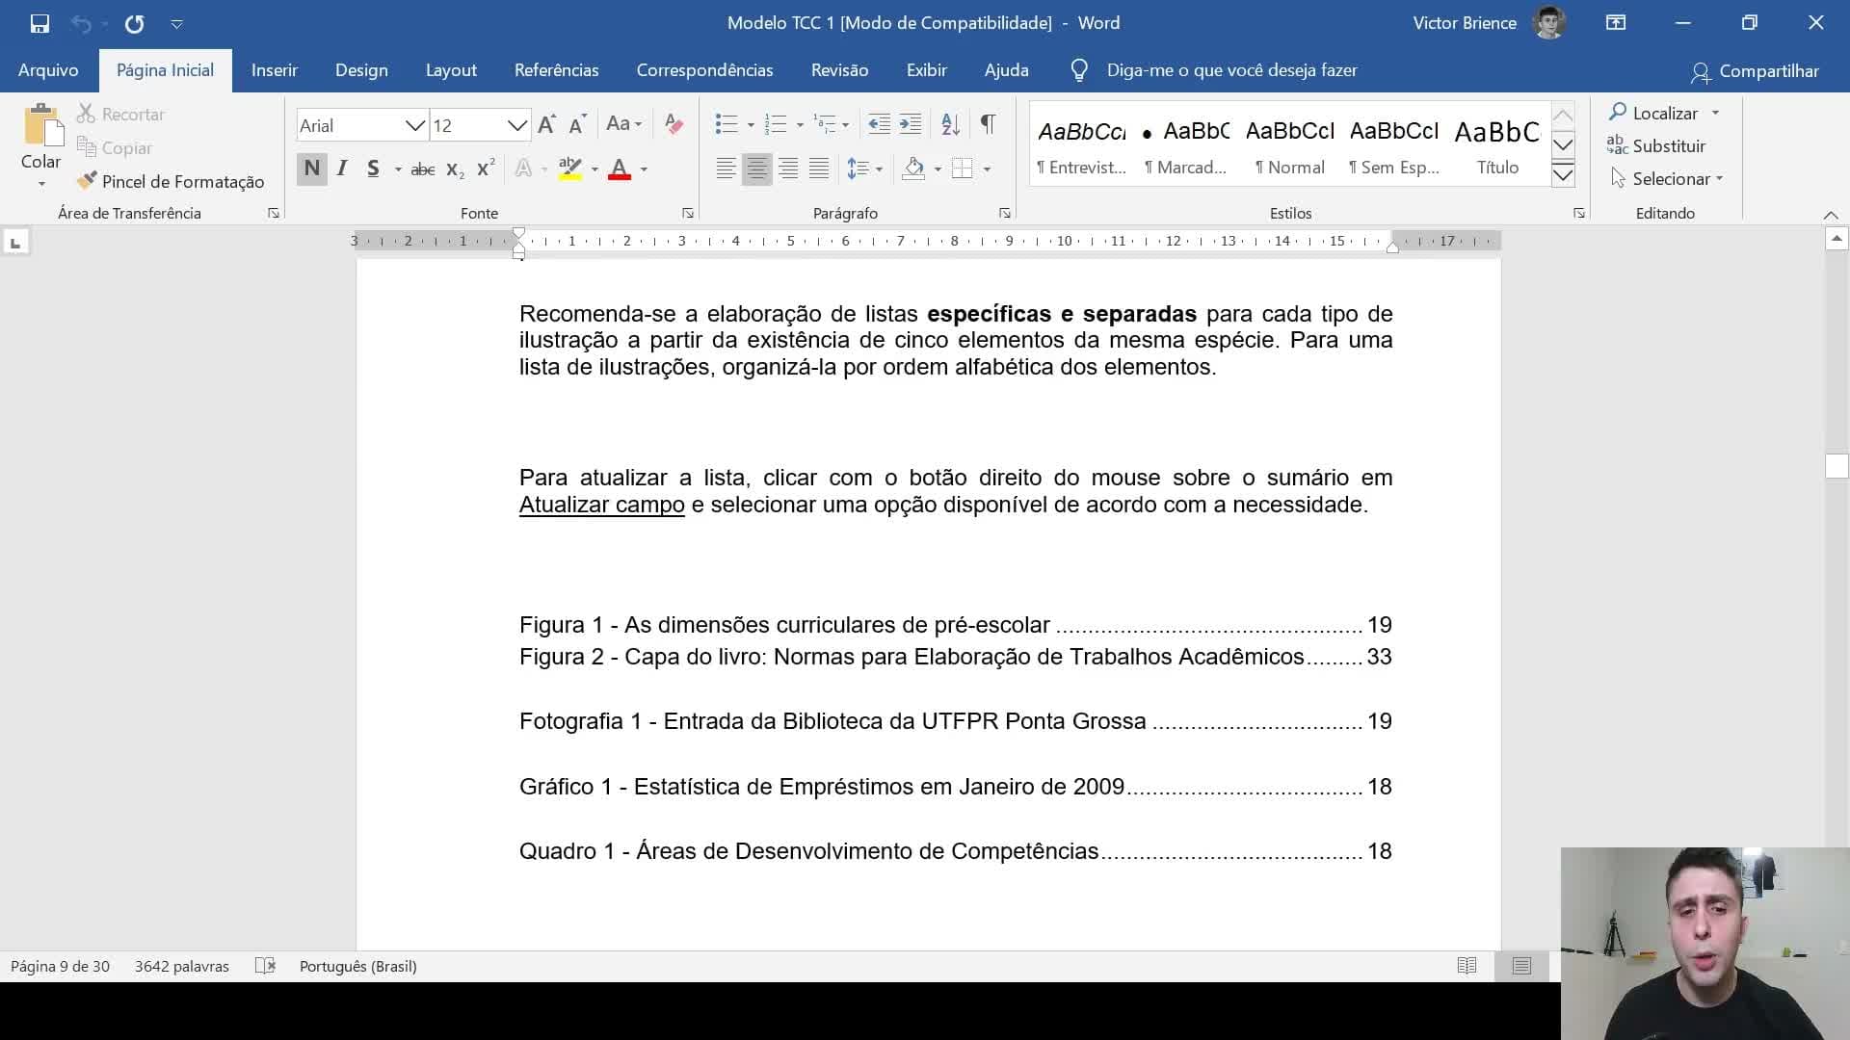
Task: Click the spelling check status bar icon
Action: click(265, 966)
